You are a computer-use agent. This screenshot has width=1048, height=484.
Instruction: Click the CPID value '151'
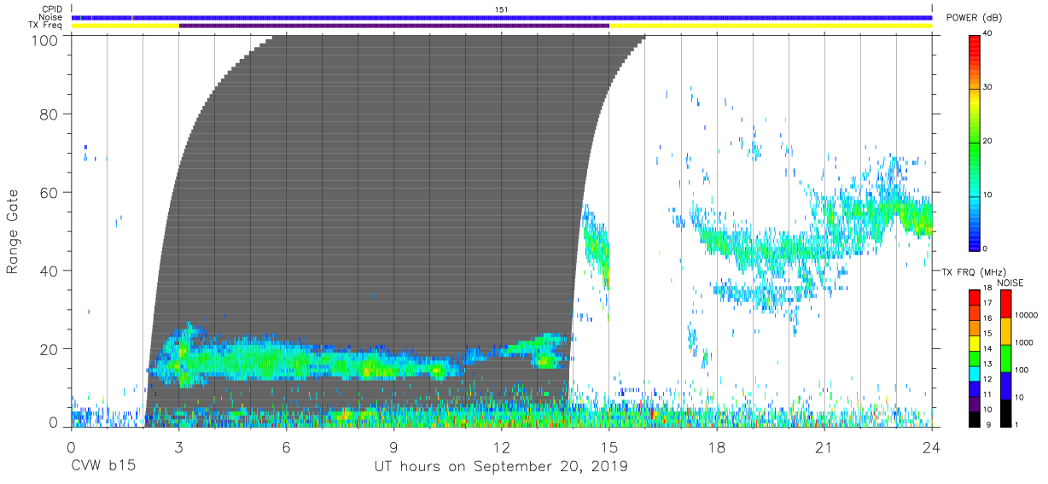(502, 9)
